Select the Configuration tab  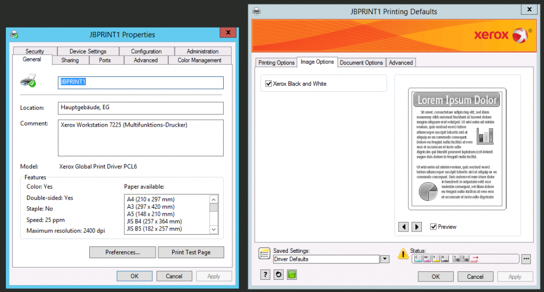[x=147, y=51]
